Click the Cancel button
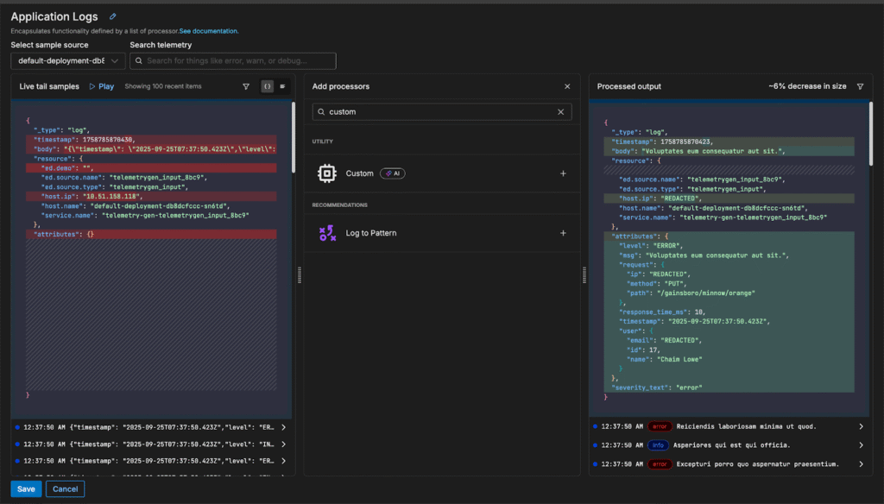 [66, 489]
